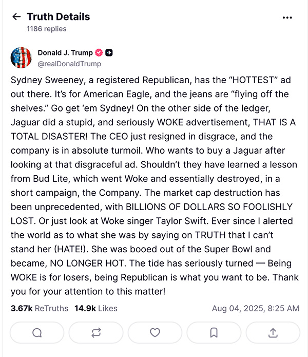The height and width of the screenshot is (357, 308).
Task: Share the post using the upload icon
Action: click(x=273, y=332)
